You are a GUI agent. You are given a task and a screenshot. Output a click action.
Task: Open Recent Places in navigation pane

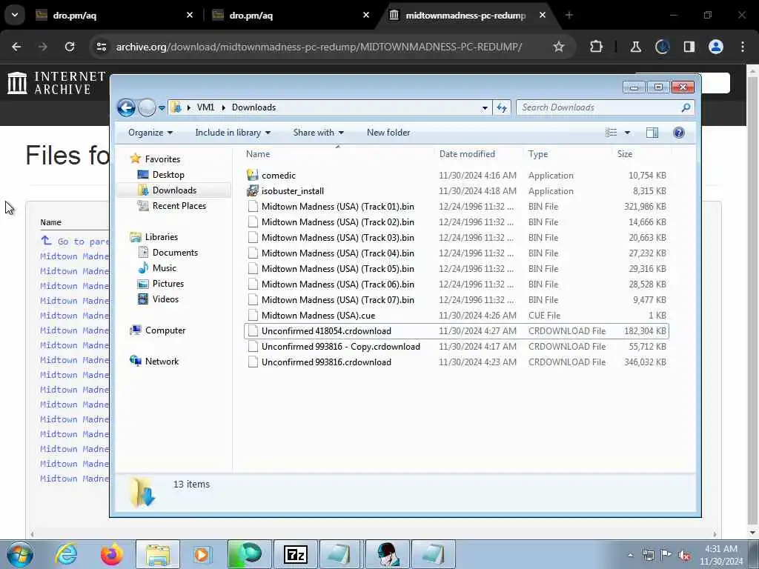179,206
